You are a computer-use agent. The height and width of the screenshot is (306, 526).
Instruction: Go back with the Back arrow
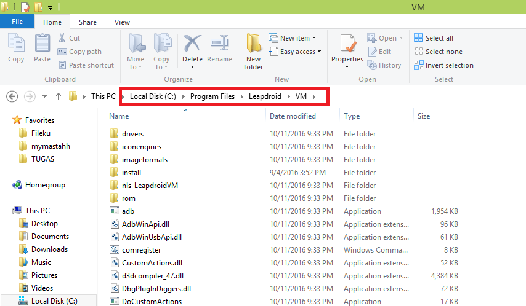coord(12,96)
